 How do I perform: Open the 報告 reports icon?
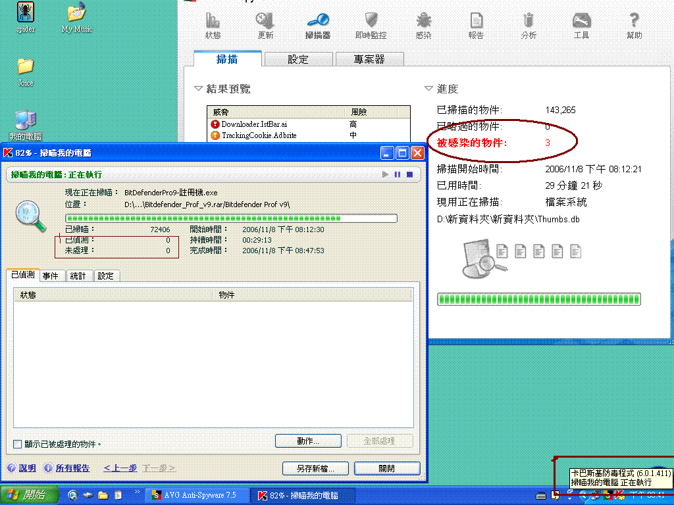pos(476,26)
